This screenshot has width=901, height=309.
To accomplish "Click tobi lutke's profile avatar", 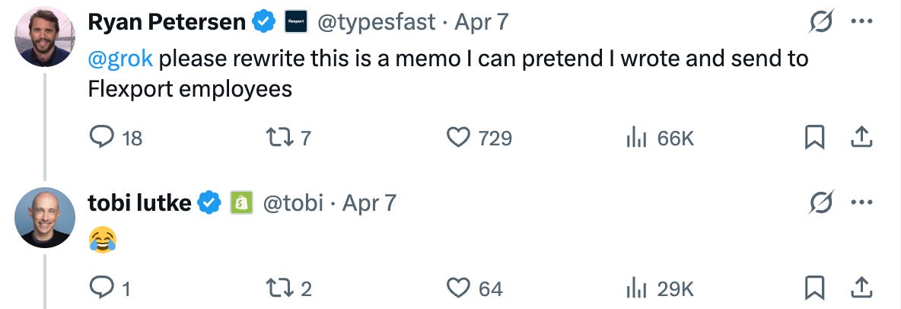I will pos(45,218).
